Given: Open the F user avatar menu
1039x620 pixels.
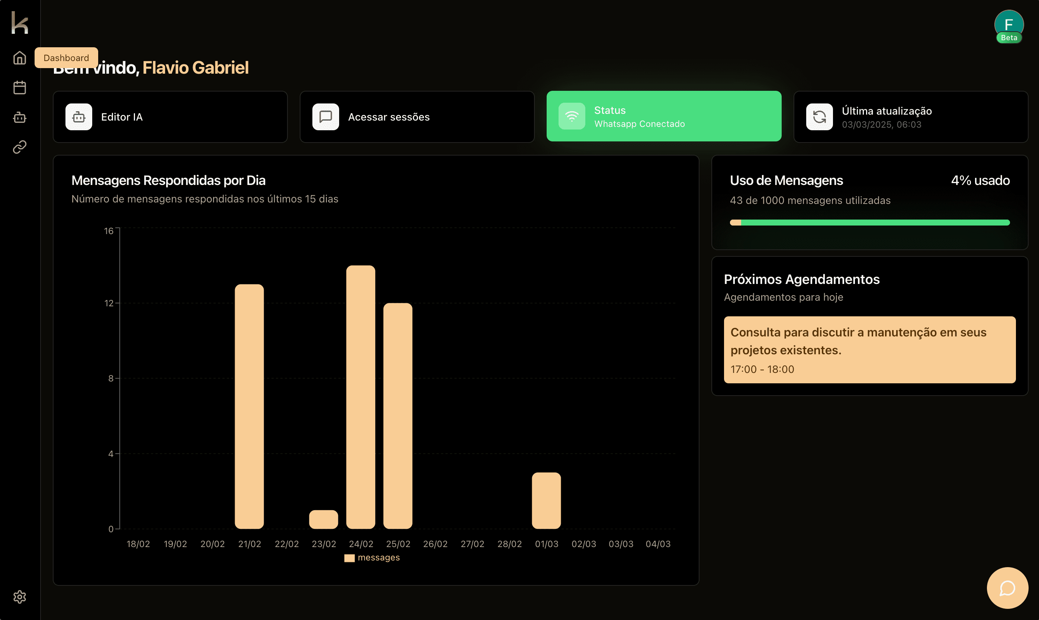Looking at the screenshot, I should pos(1009,24).
